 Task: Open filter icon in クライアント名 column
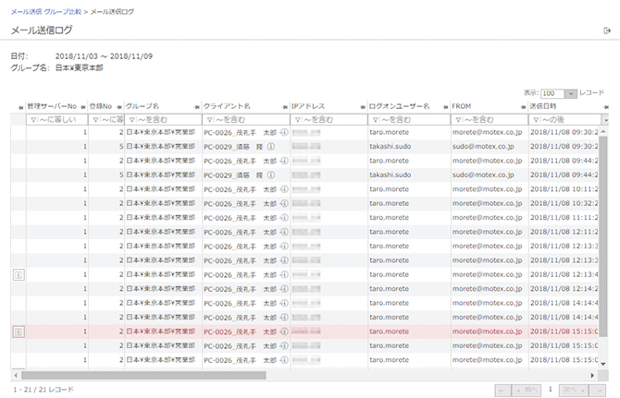tap(209, 120)
